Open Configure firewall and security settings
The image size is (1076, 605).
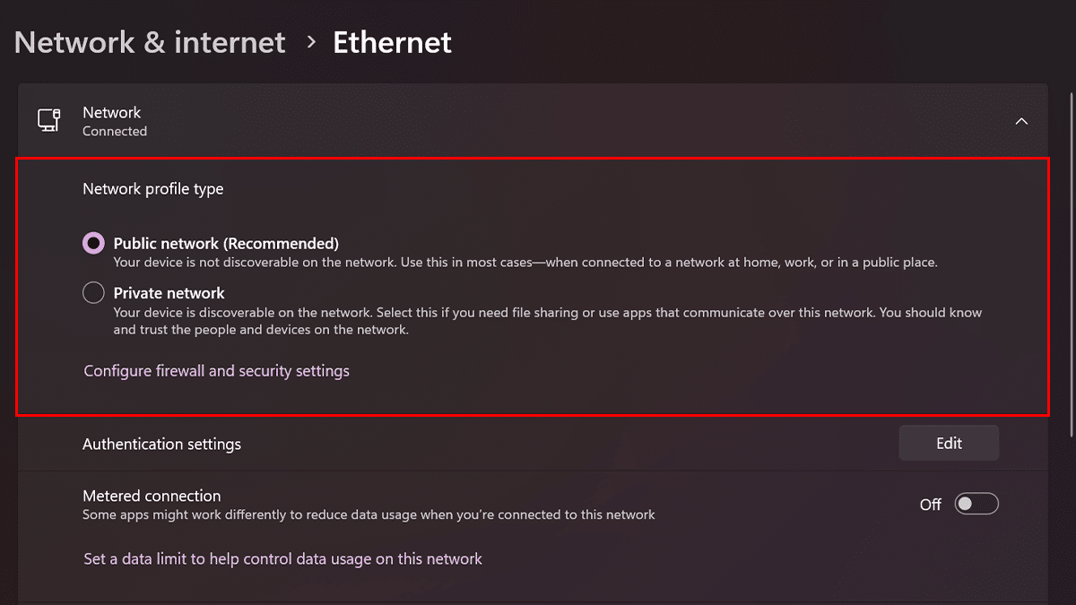(x=216, y=371)
